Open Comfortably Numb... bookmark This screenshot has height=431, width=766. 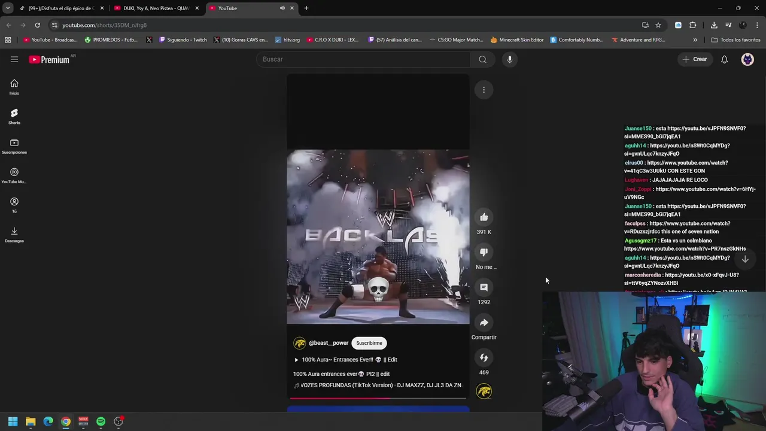[577, 40]
